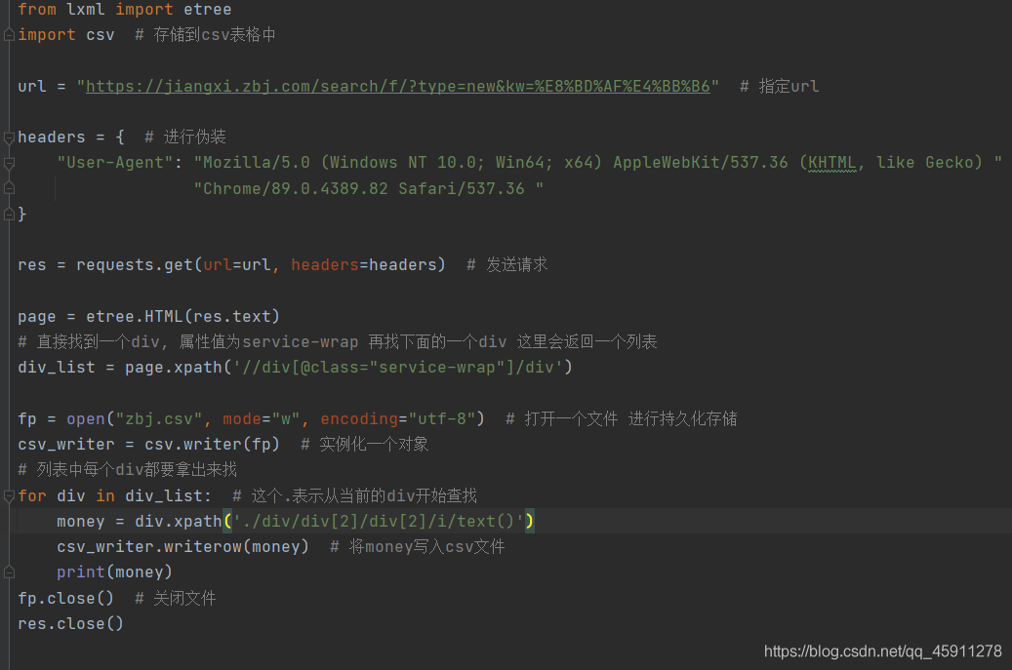Click csv.writer(fp) call
Image resolution: width=1012 pixels, height=670 pixels.
coord(213,445)
